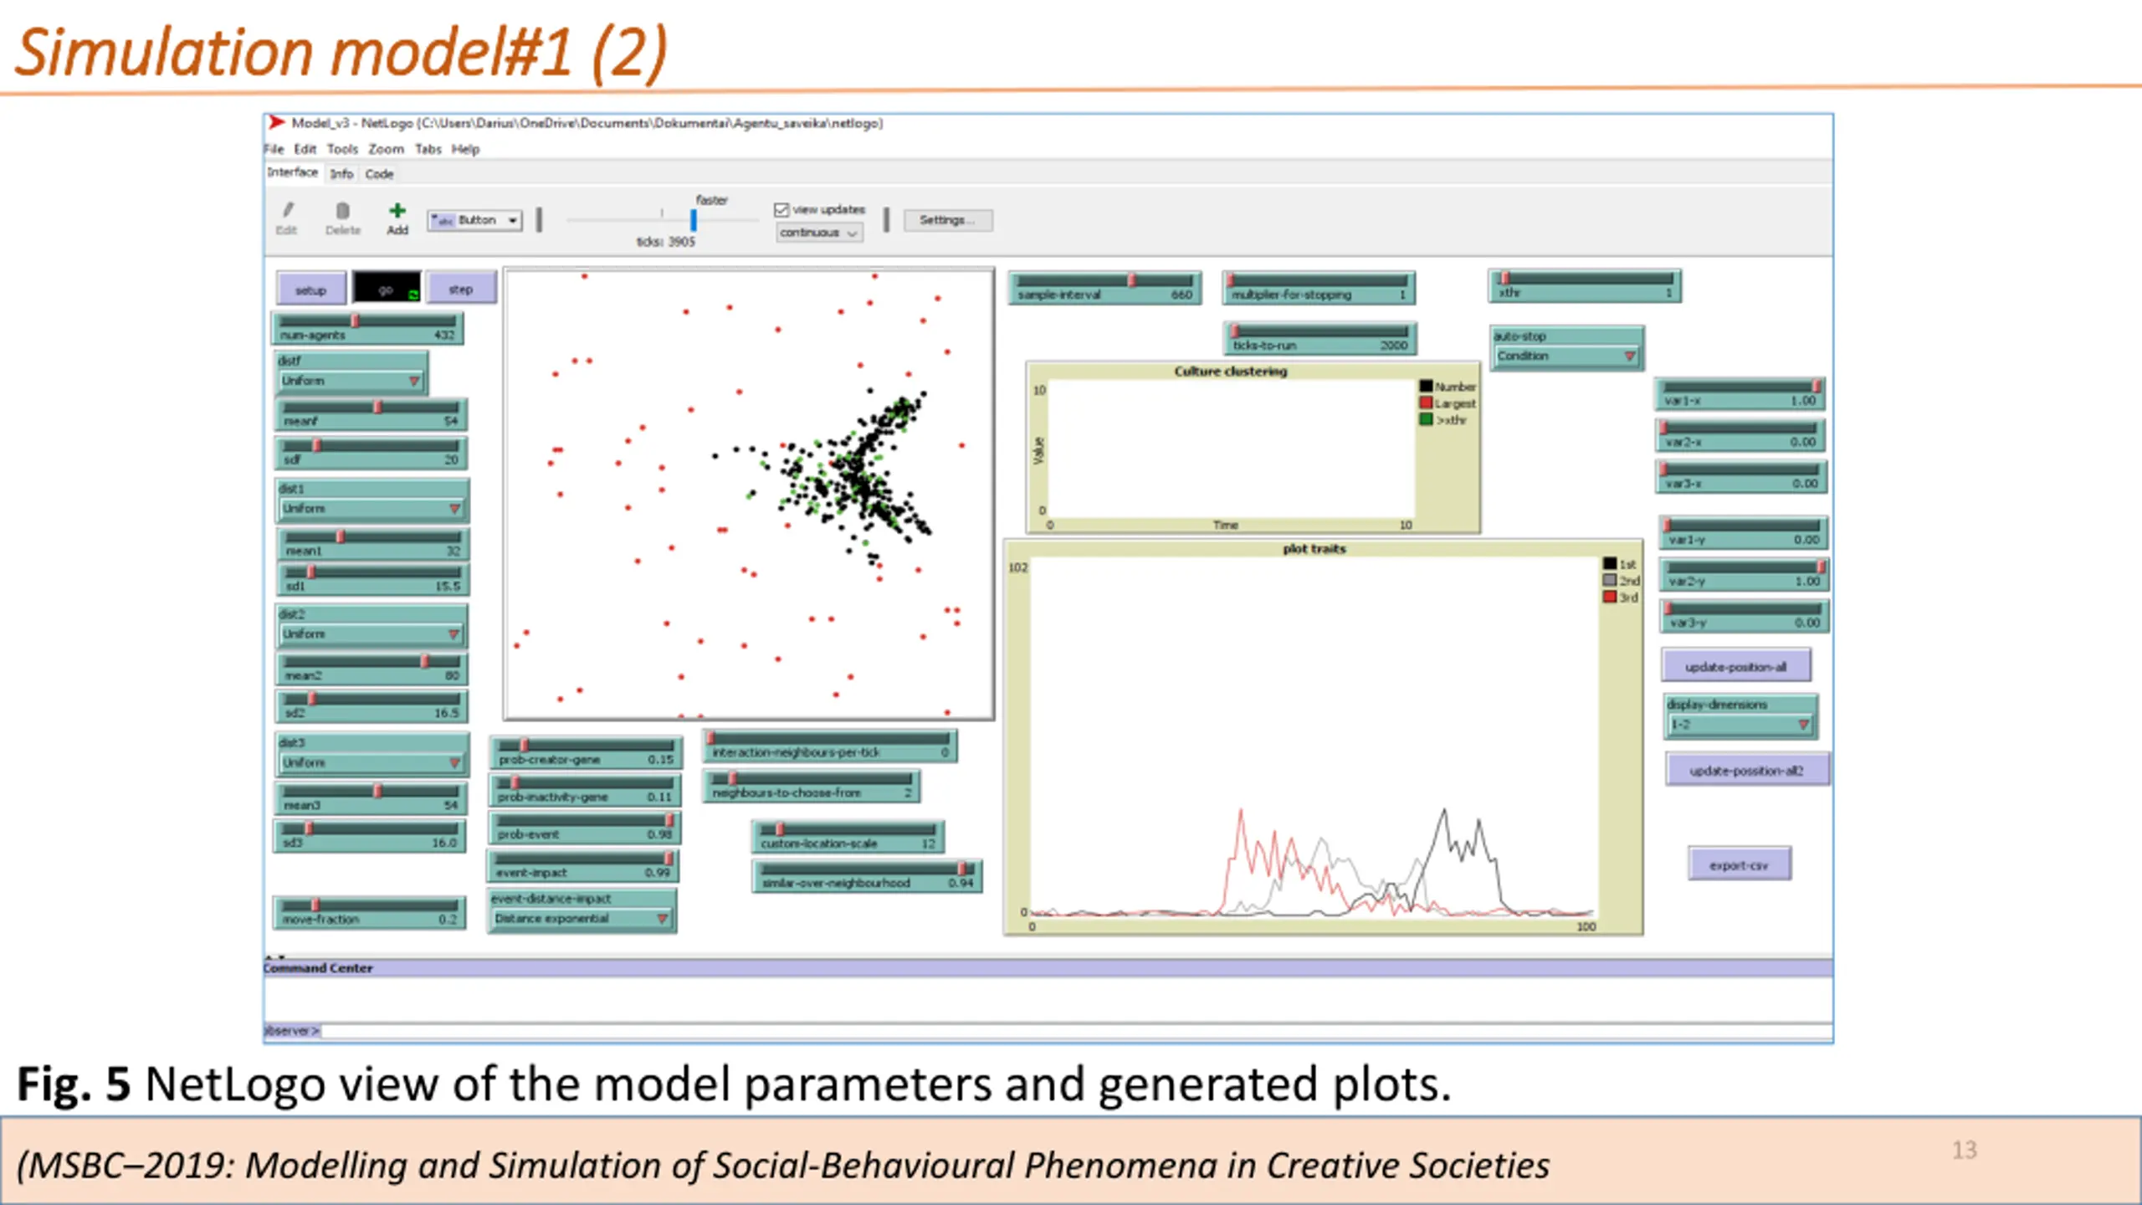Viewport: 2142px width, 1205px height.
Task: Click the step button
Action: pos(461,289)
